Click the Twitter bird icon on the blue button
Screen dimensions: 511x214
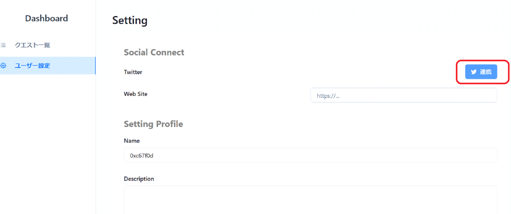(474, 72)
